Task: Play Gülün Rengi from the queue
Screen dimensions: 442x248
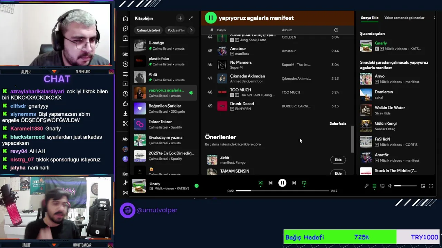Action: pyautogui.click(x=395, y=126)
